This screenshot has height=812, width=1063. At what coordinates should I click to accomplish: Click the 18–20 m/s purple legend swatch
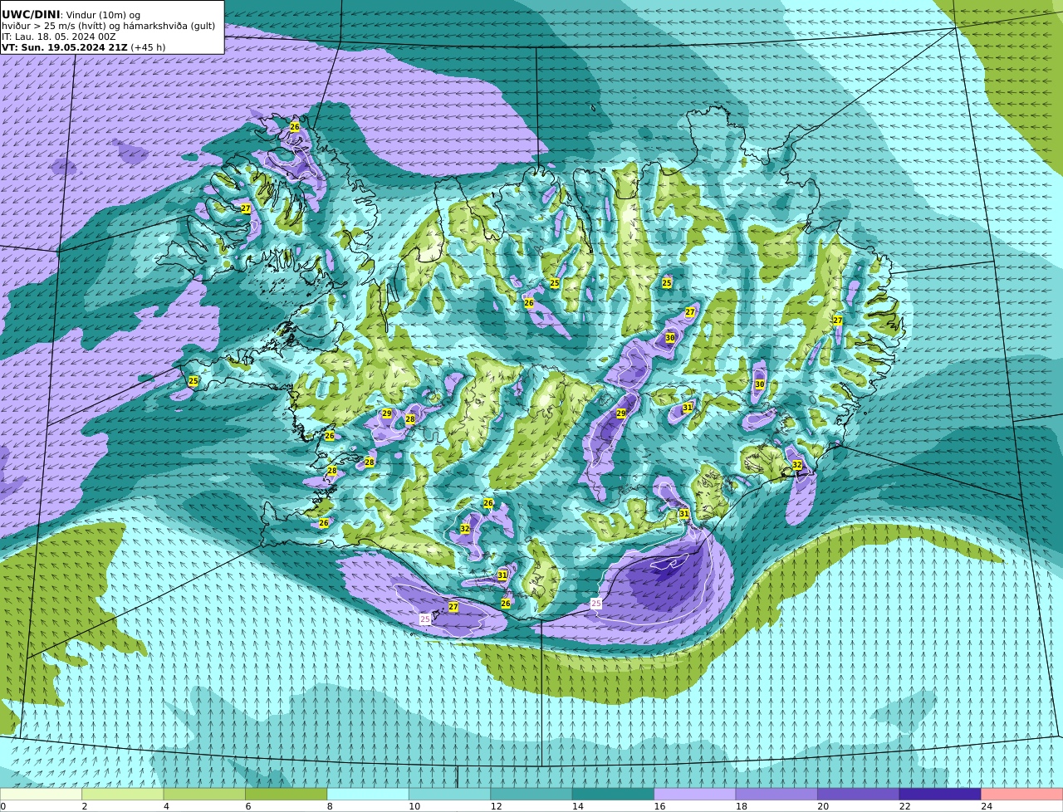point(776,794)
